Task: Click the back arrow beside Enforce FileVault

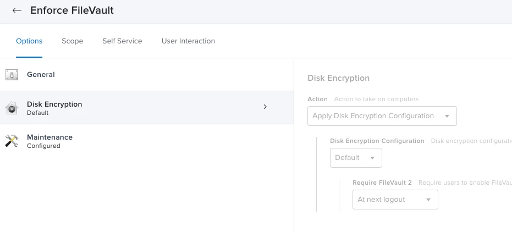Action: (x=16, y=10)
